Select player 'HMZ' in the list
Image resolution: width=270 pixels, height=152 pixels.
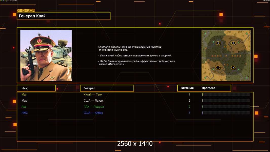[x=25, y=113]
